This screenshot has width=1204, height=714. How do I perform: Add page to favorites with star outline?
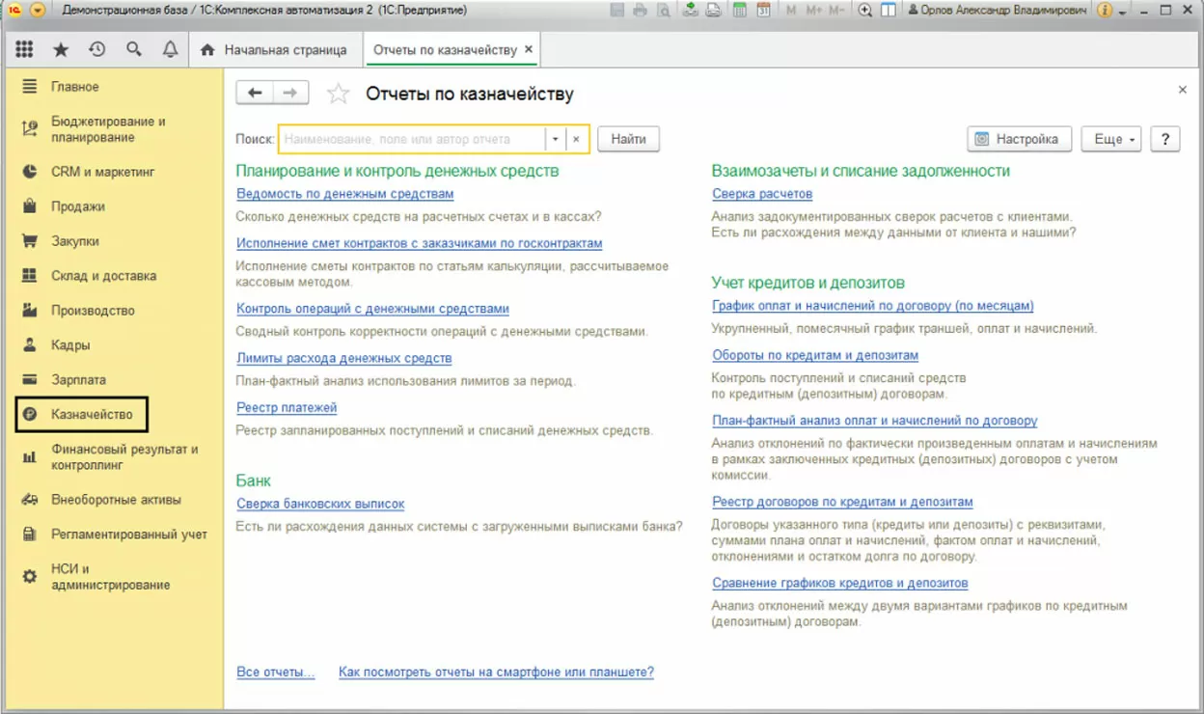338,94
